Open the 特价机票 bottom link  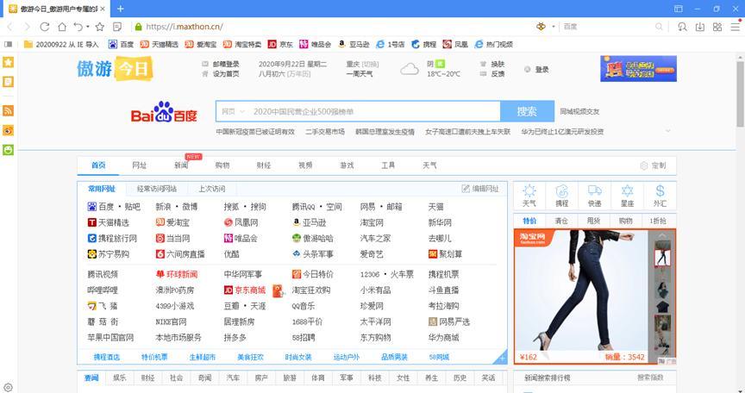(x=154, y=357)
